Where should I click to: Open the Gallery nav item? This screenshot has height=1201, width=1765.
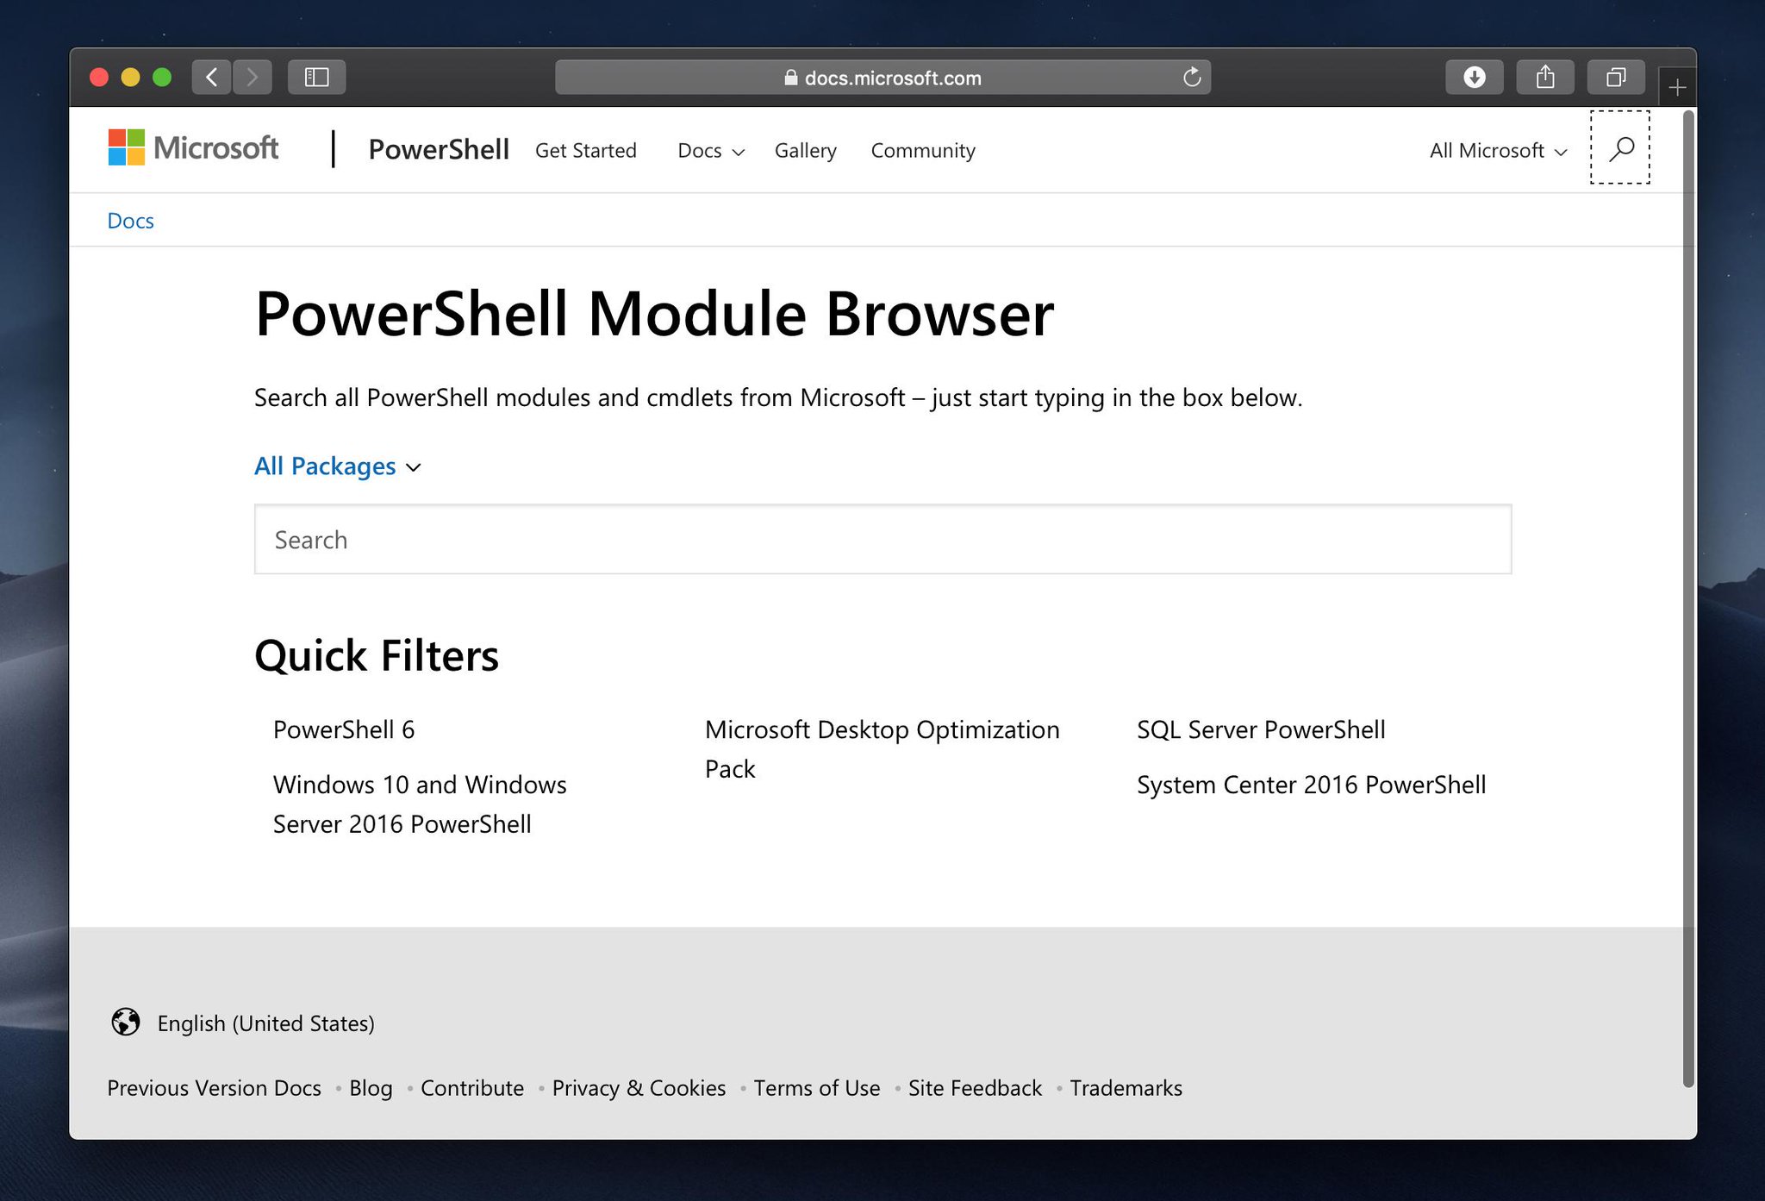click(805, 151)
